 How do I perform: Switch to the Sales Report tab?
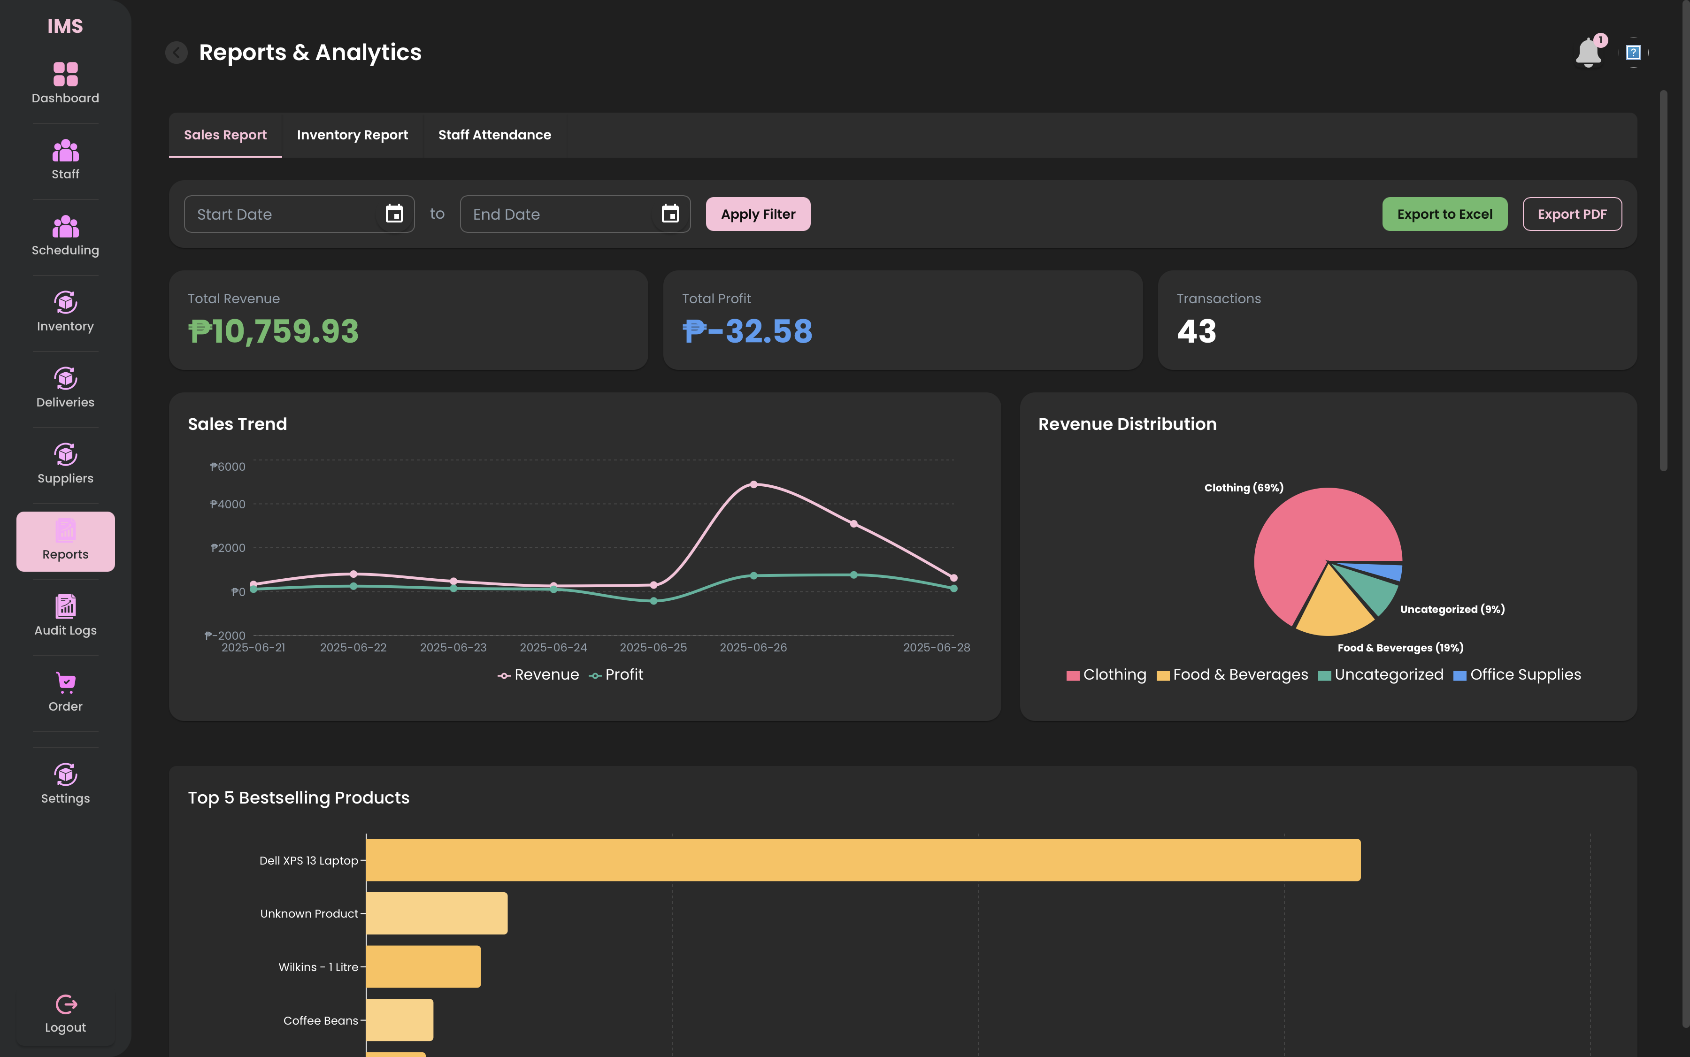click(225, 135)
